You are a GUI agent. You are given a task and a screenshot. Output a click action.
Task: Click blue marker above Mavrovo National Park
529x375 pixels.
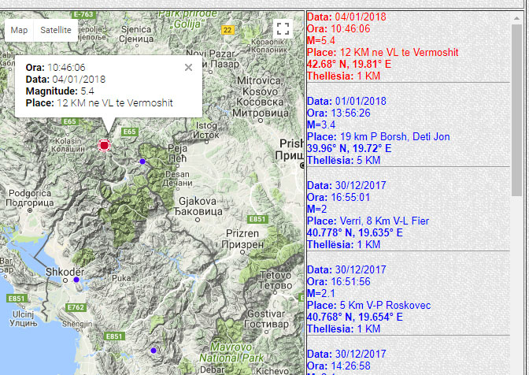(154, 350)
